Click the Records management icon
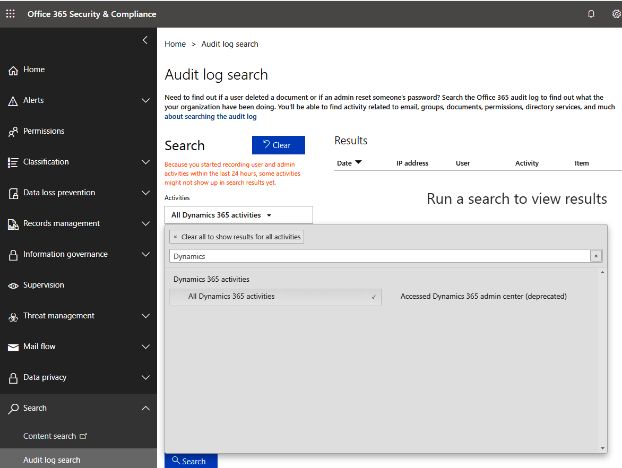 (x=13, y=224)
